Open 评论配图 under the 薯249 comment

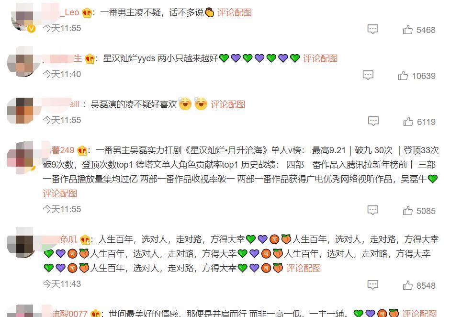click(60, 193)
